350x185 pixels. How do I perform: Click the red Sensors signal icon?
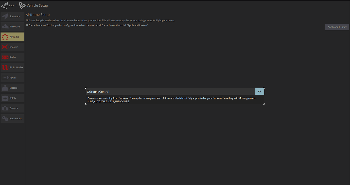[x=5, y=47]
